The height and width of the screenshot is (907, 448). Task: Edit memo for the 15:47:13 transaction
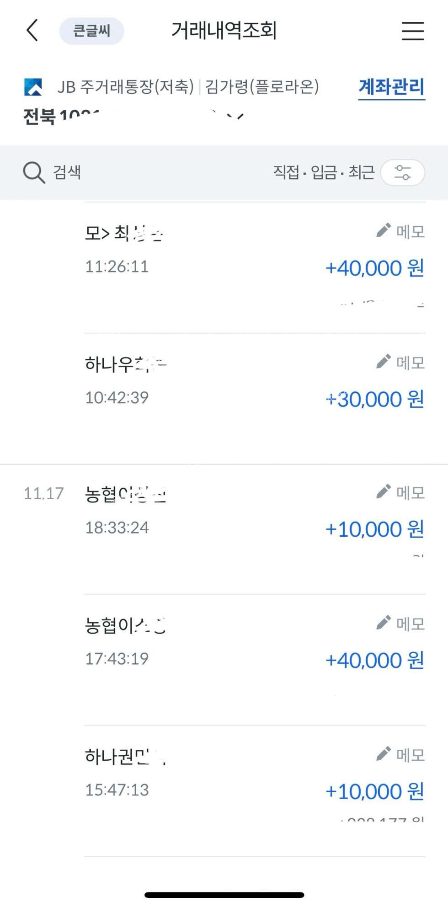(x=400, y=755)
